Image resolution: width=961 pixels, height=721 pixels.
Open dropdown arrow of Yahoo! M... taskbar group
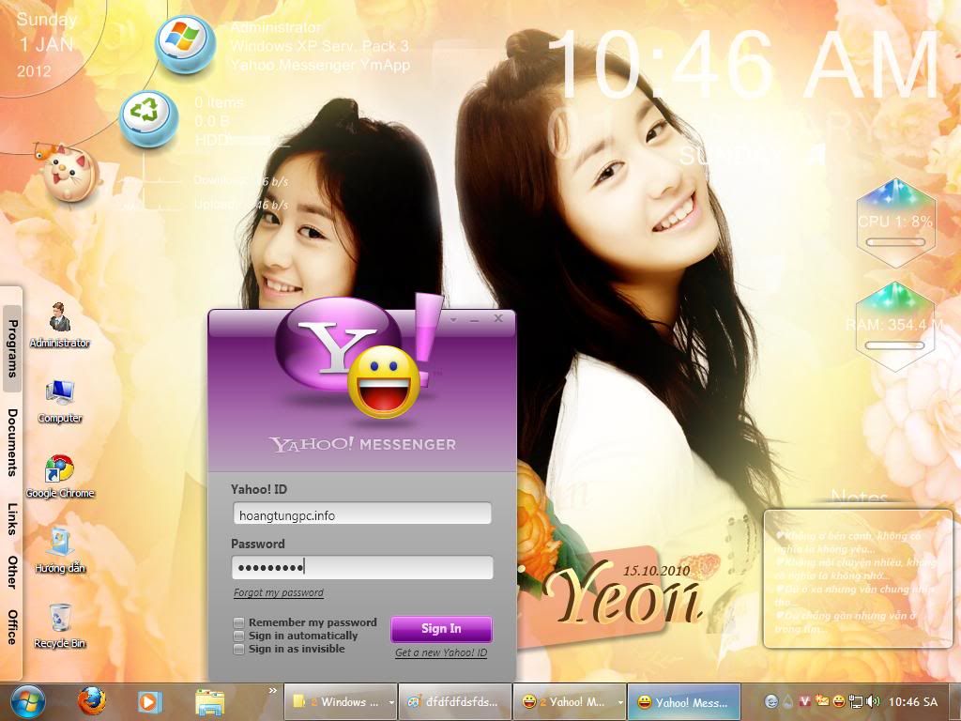pyautogui.click(x=620, y=702)
